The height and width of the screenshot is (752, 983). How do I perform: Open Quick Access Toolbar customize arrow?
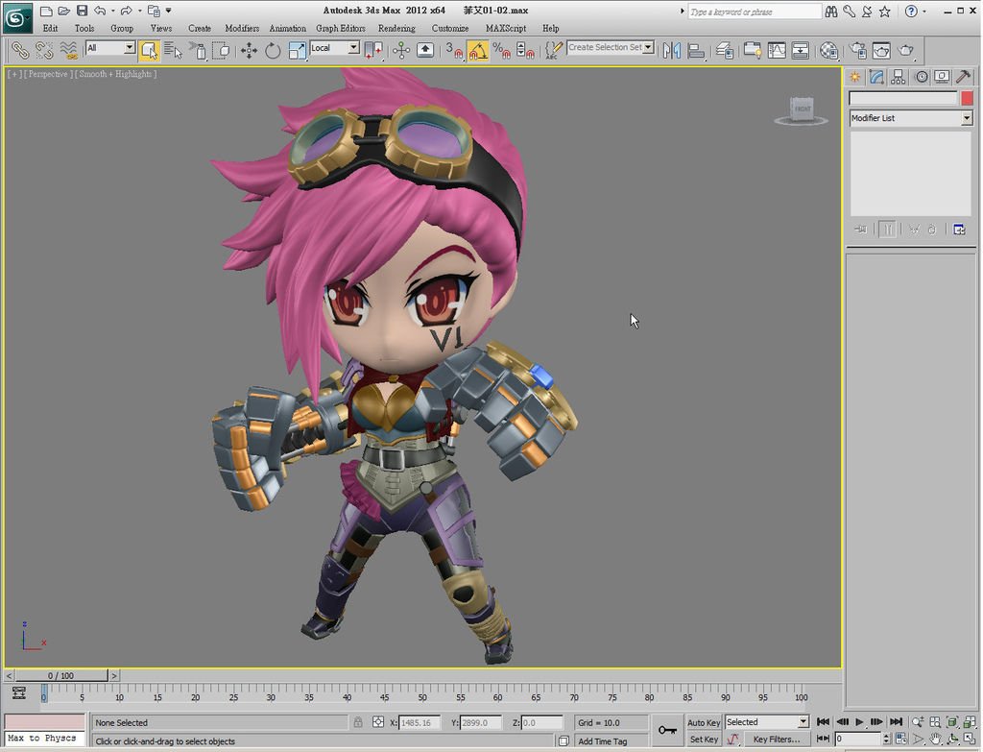[x=169, y=11]
